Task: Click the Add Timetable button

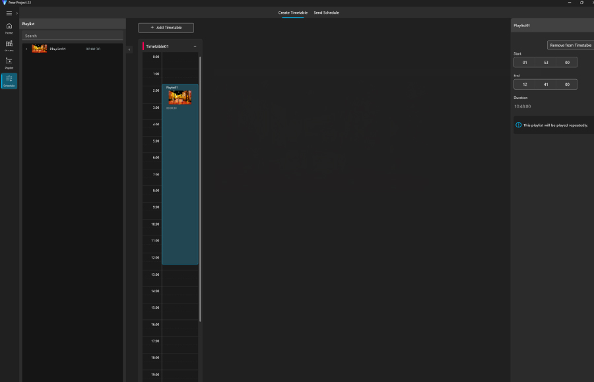Action: [x=166, y=28]
